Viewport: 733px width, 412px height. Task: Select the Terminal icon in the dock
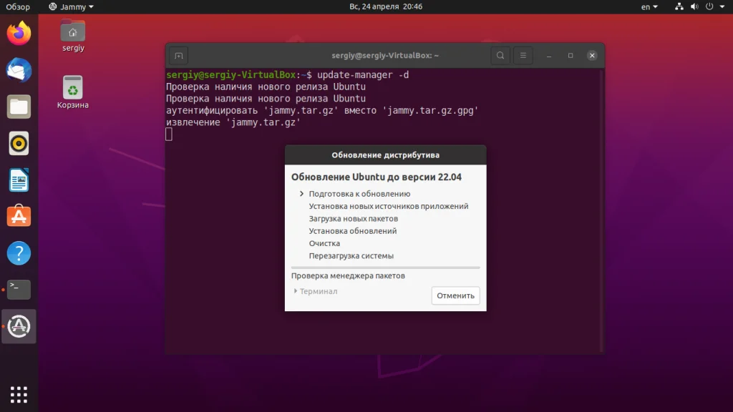click(x=19, y=289)
